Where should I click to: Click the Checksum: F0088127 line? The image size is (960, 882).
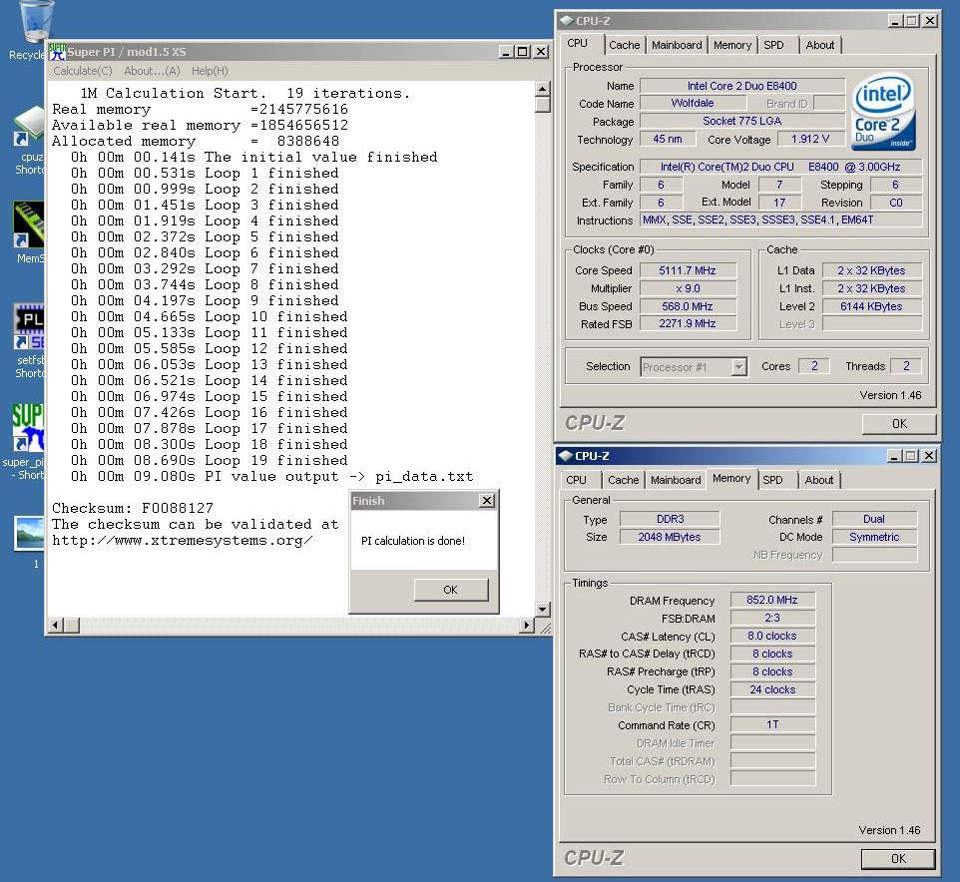(x=133, y=508)
